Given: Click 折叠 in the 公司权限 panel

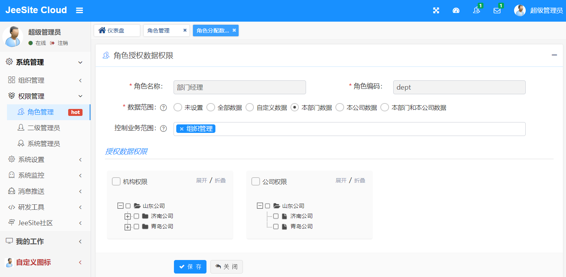Looking at the screenshot, I should point(360,180).
